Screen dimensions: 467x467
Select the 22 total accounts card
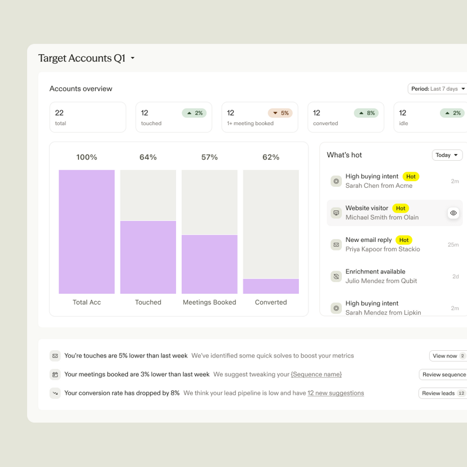(x=88, y=117)
